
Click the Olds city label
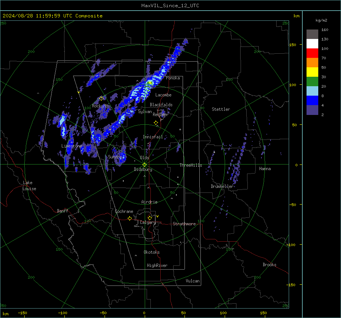[x=144, y=158]
